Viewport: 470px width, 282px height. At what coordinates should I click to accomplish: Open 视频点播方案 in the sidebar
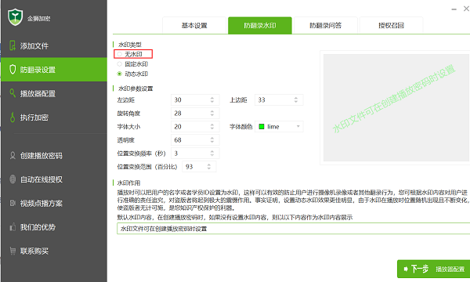pos(54,203)
